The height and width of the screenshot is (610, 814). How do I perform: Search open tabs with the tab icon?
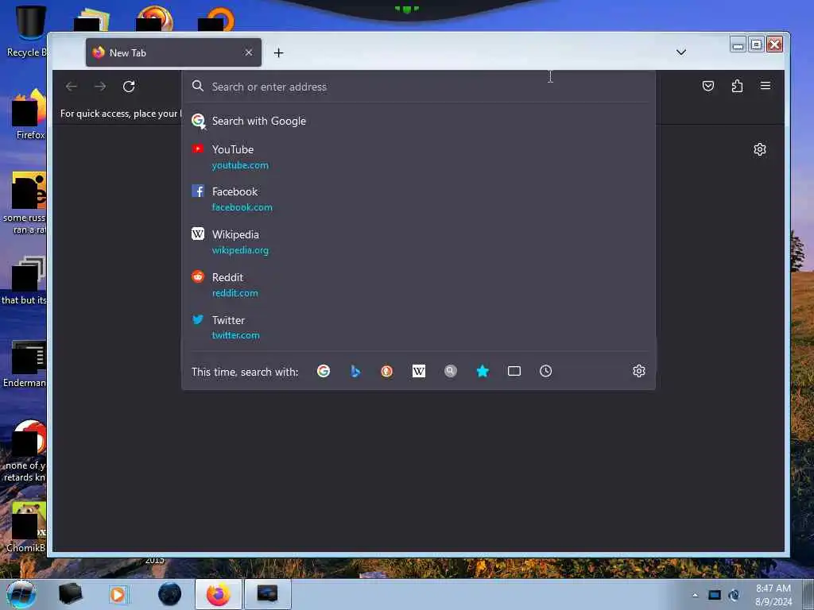pos(514,371)
